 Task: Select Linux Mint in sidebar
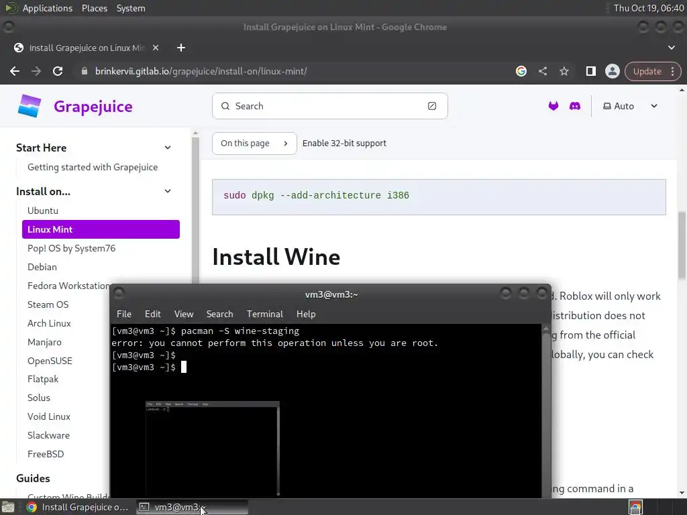coord(101,229)
